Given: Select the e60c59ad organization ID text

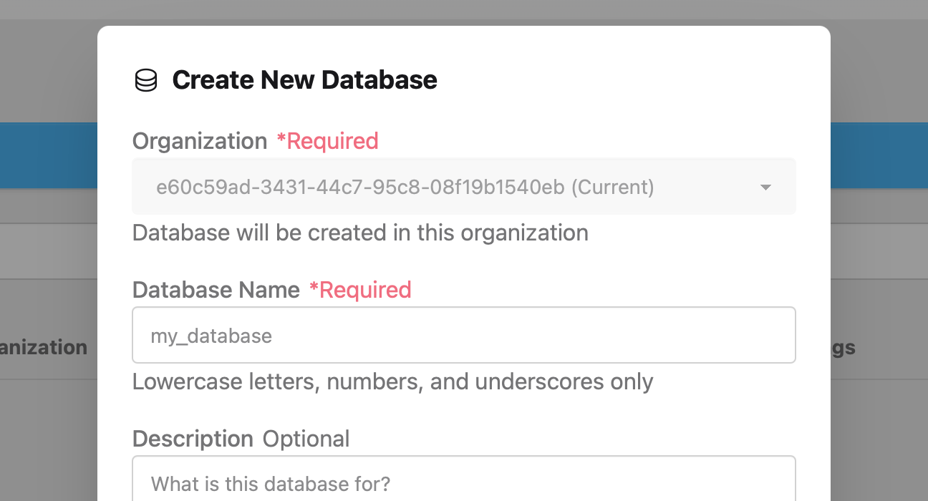Looking at the screenshot, I should (405, 188).
